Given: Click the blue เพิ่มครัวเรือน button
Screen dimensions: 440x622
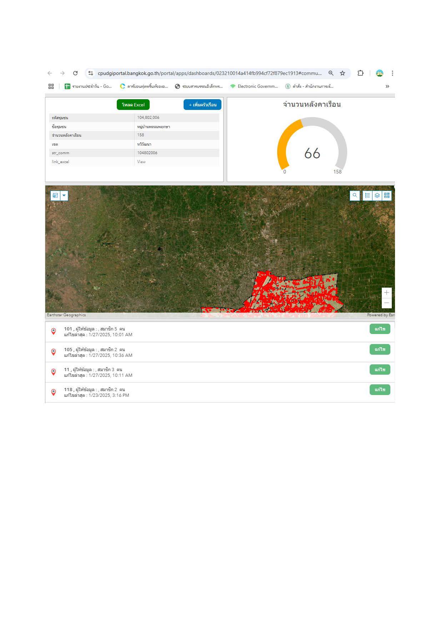Looking at the screenshot, I should 202,105.
